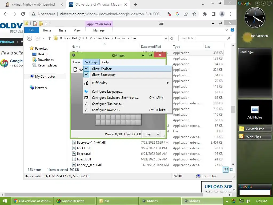Viewport: 273px width, 205px height.
Task: Expand the Web Clips gadget
Action: pos(255,137)
